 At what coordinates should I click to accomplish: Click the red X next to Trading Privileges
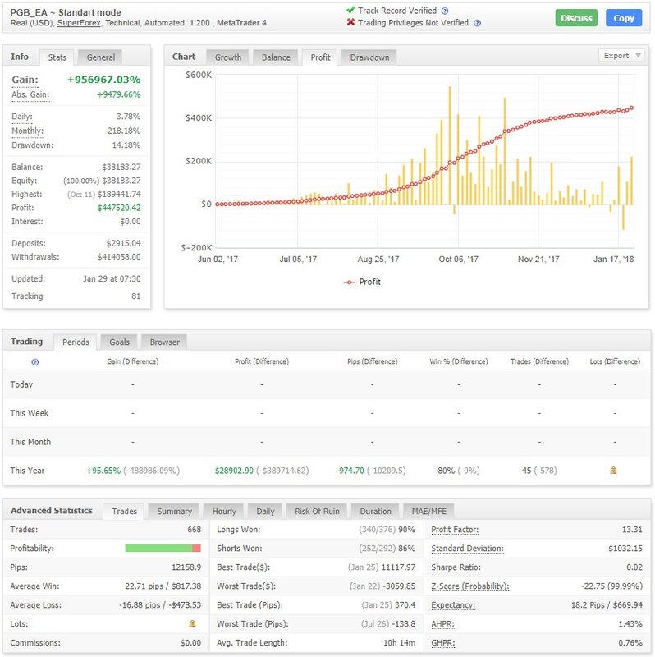351,22
